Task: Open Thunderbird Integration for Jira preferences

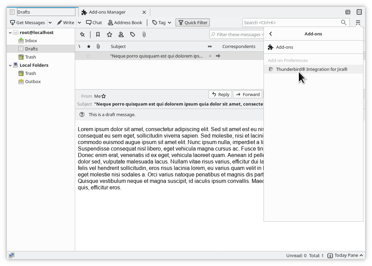Action: pyautogui.click(x=311, y=69)
